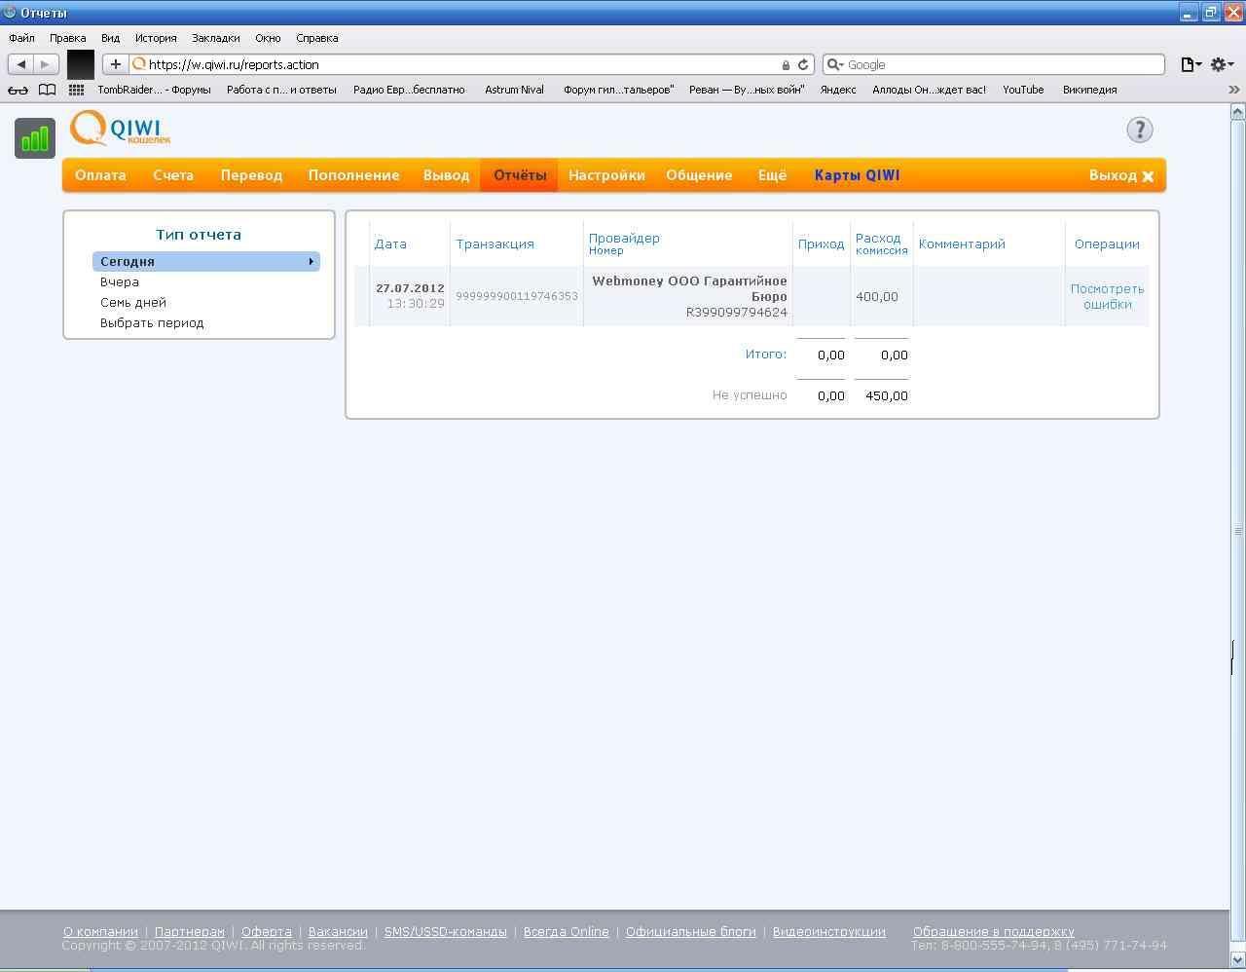
Task: Open the gear settings dropdown
Action: (x=1222, y=64)
